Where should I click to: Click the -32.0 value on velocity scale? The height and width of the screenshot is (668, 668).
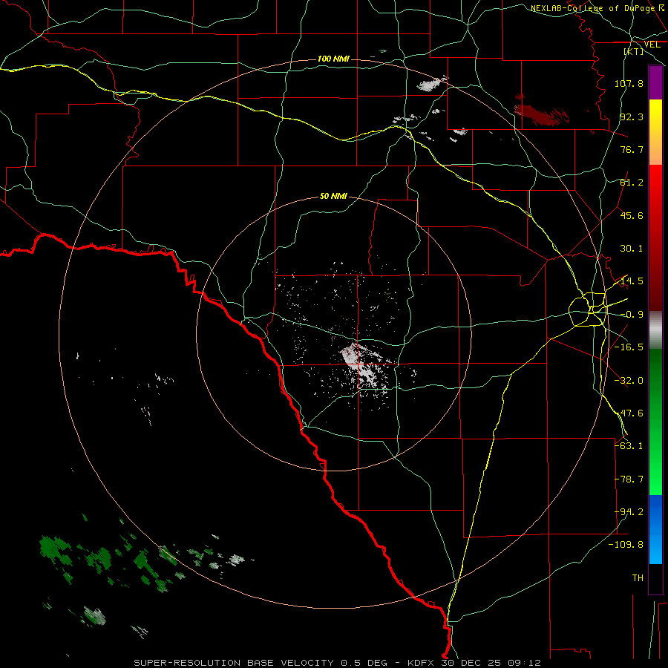pos(629,381)
